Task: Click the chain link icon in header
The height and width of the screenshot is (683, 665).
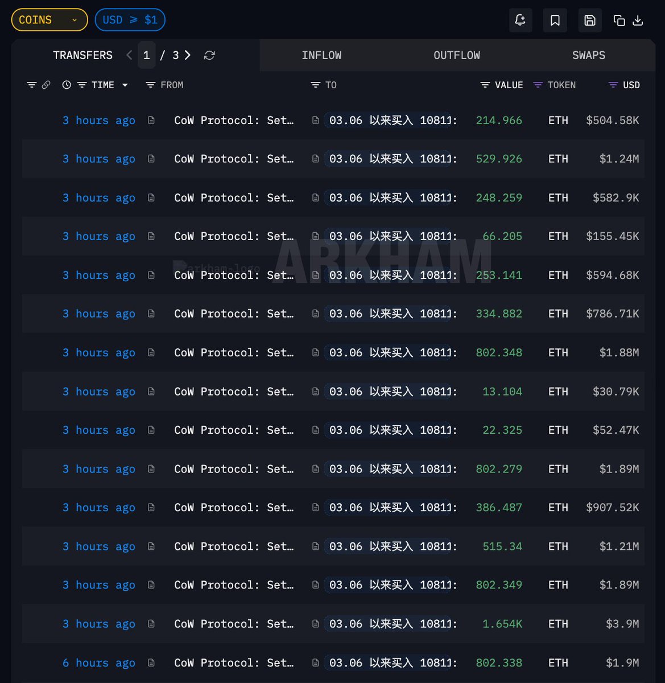Action: 46,85
